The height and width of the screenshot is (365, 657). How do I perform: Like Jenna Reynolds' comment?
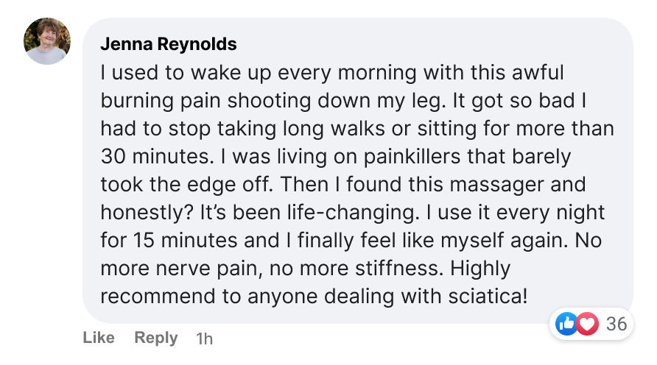[x=99, y=338]
